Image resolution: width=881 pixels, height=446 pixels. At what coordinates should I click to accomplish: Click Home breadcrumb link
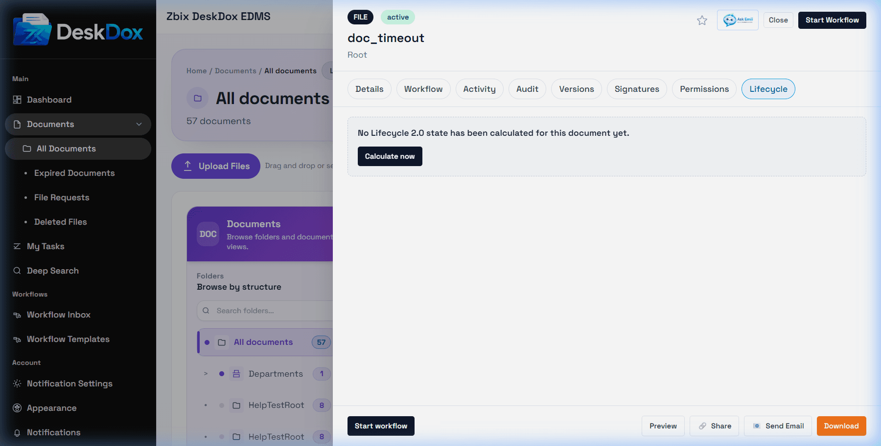(197, 71)
